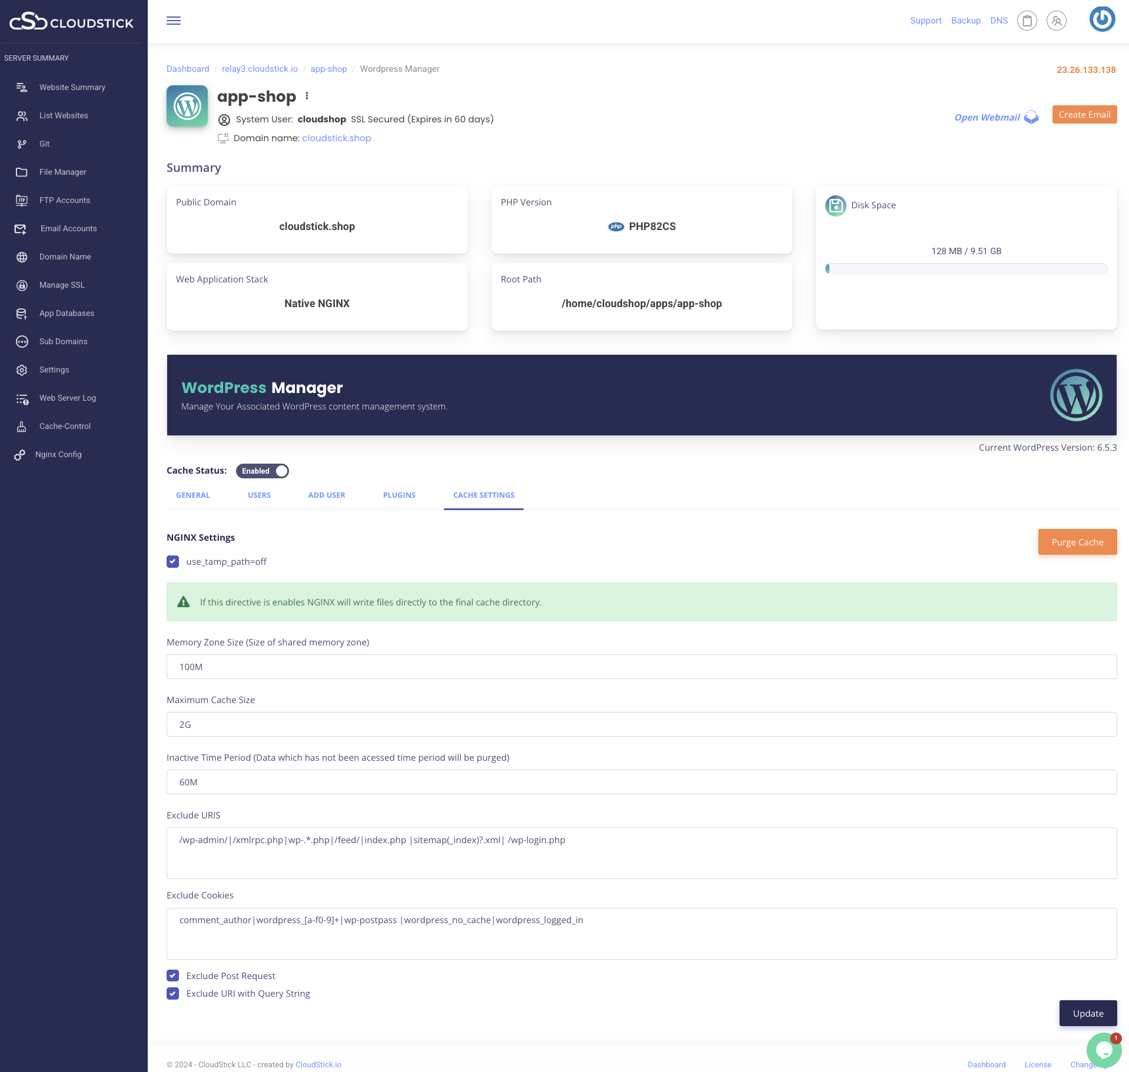
Task: Uncheck the use_tamp_path=off checkbox
Action: [172, 561]
